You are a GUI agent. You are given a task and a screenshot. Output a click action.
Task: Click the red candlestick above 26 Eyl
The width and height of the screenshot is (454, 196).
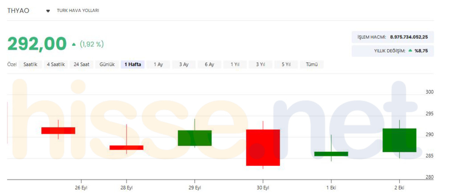point(58,130)
